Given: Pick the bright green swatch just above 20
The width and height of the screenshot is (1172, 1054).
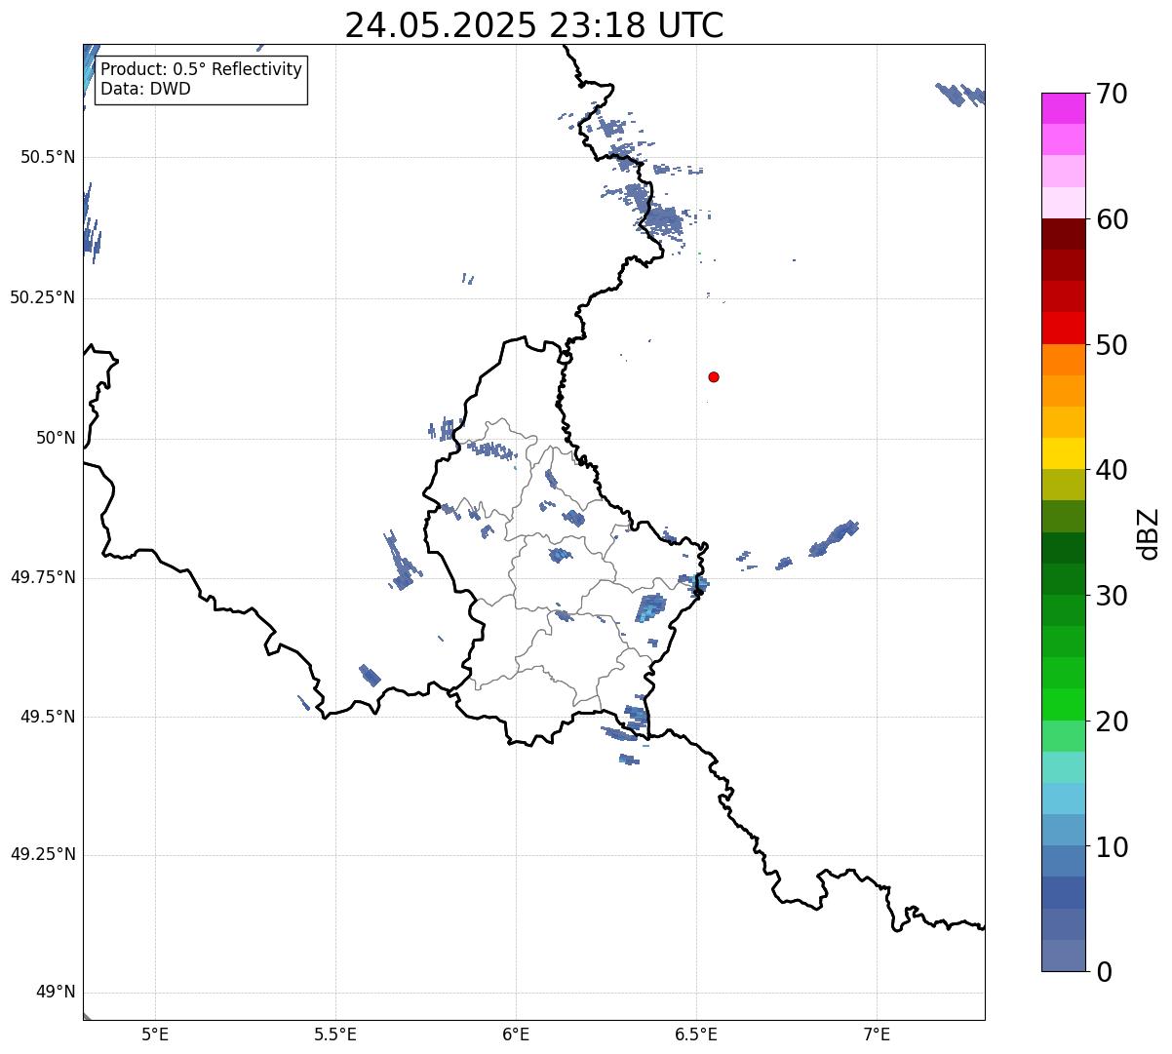Looking at the screenshot, I should point(1063,704).
